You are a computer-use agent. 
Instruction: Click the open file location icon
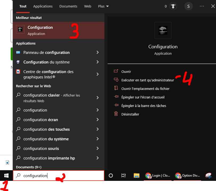(x=116, y=88)
